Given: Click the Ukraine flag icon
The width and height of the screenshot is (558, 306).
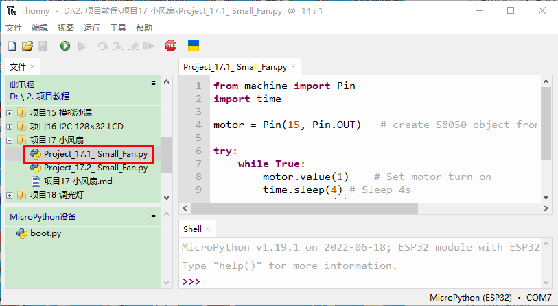Looking at the screenshot, I should (x=194, y=46).
